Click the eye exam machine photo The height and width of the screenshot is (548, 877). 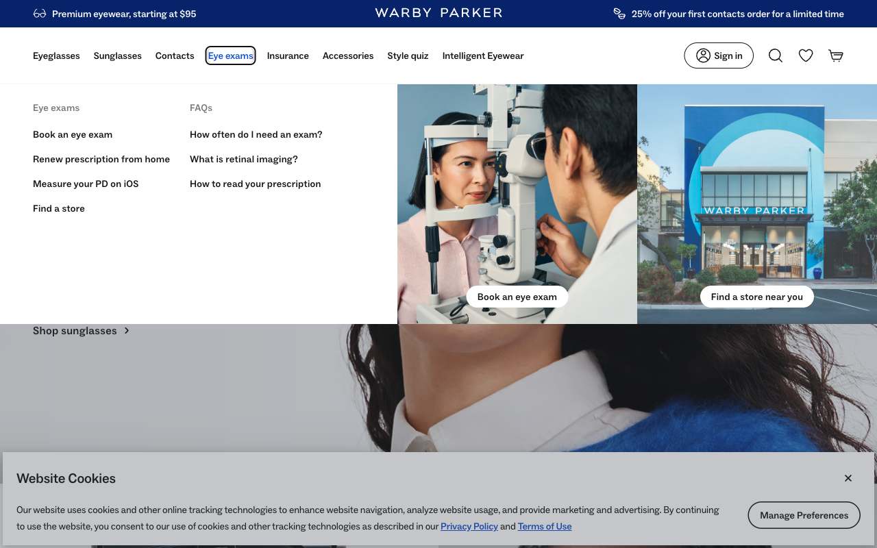tap(517, 204)
